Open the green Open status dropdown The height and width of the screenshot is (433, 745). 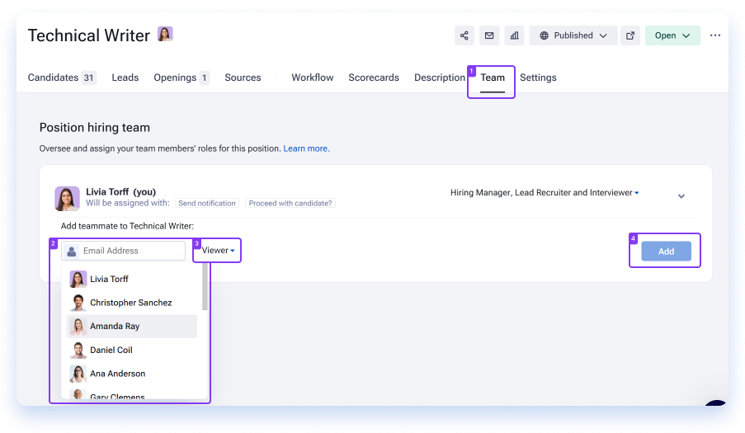tap(672, 35)
